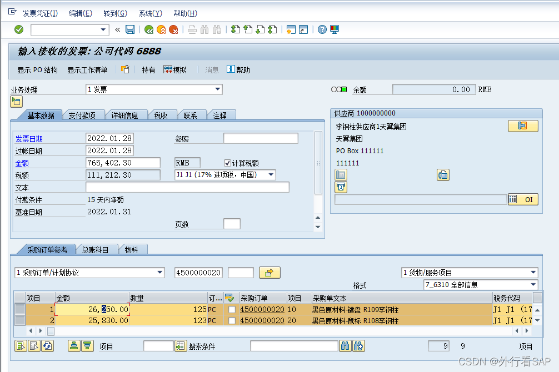
Task: Check the box in table row 1
Action: click(232, 310)
